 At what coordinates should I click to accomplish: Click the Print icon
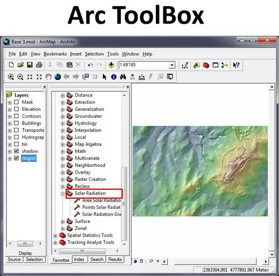[39, 65]
